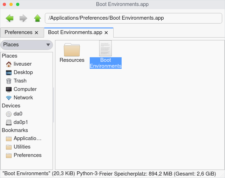Select the da0 disc device
The width and height of the screenshot is (225, 178).
pos(18,114)
